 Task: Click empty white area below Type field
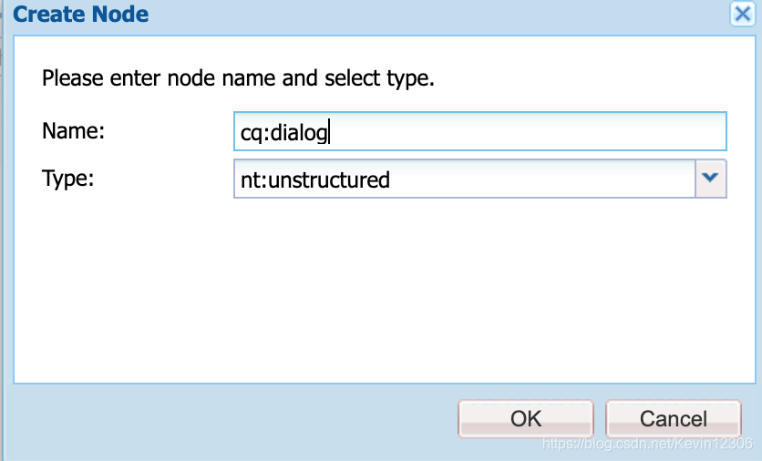tap(384, 292)
